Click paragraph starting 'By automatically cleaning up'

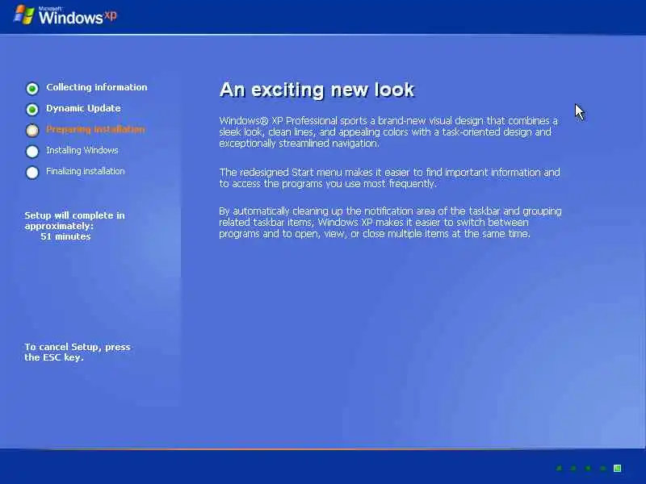click(390, 223)
